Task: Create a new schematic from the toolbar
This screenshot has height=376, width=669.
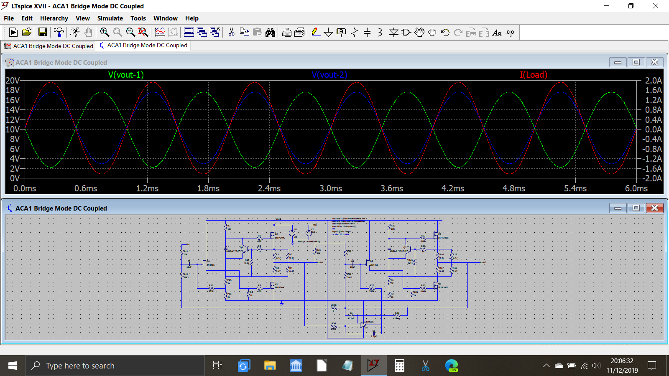Action: click(13, 32)
